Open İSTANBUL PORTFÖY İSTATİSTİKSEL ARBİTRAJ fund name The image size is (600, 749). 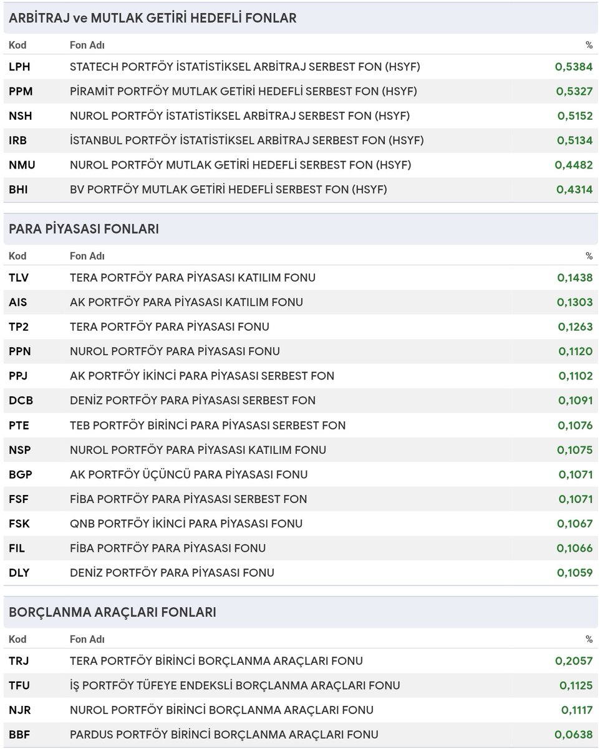(247, 140)
